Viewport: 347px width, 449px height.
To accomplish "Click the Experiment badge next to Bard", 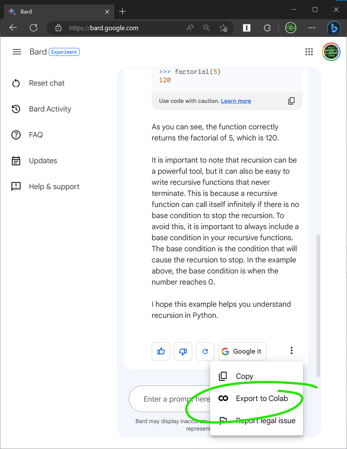I will pyautogui.click(x=64, y=52).
